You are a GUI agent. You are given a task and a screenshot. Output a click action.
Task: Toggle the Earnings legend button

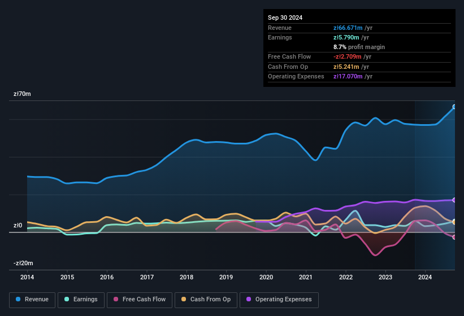click(81, 300)
